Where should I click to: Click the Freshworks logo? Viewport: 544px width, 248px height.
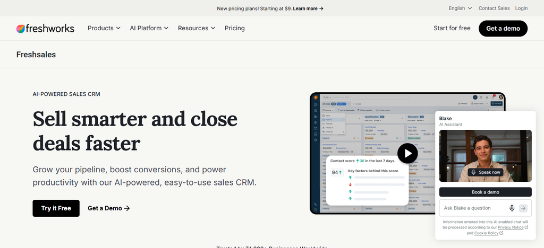(45, 29)
